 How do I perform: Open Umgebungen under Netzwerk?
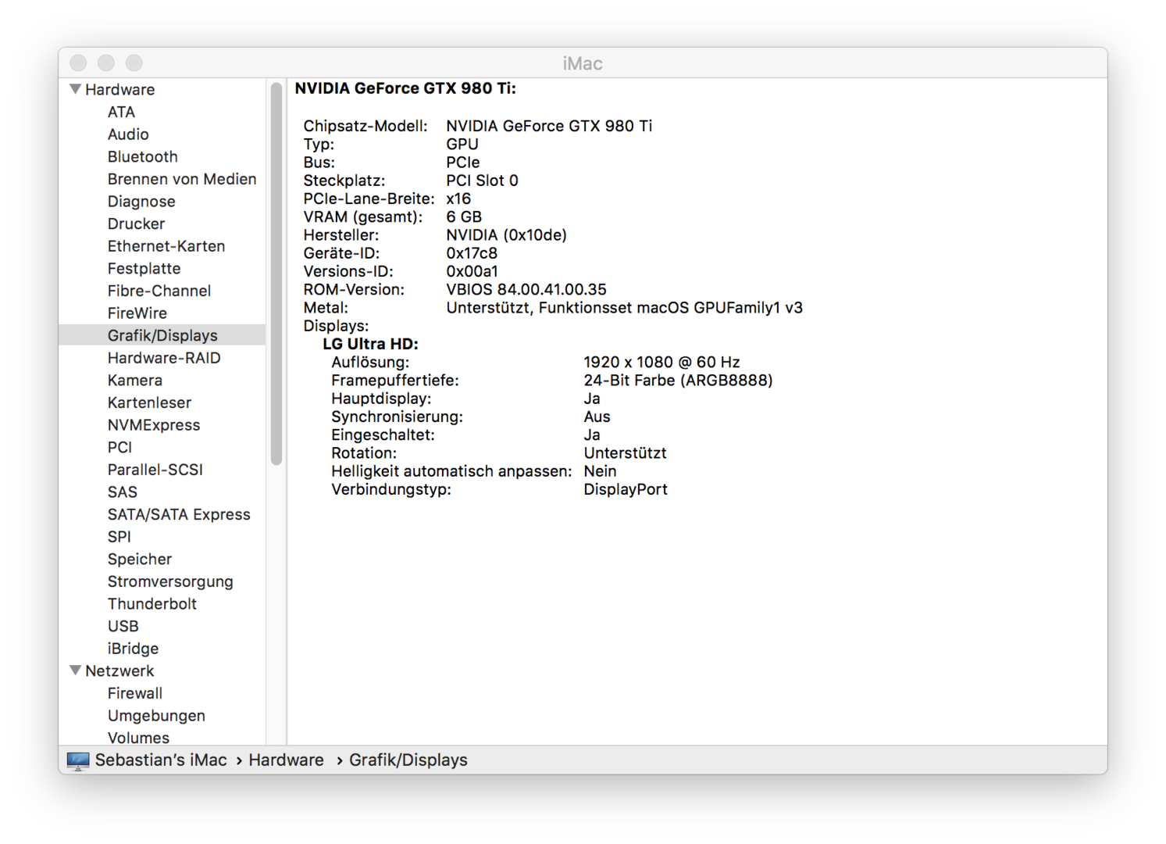point(156,716)
